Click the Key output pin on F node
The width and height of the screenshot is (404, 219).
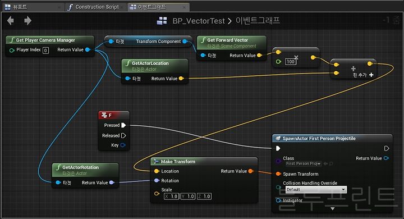123,145
